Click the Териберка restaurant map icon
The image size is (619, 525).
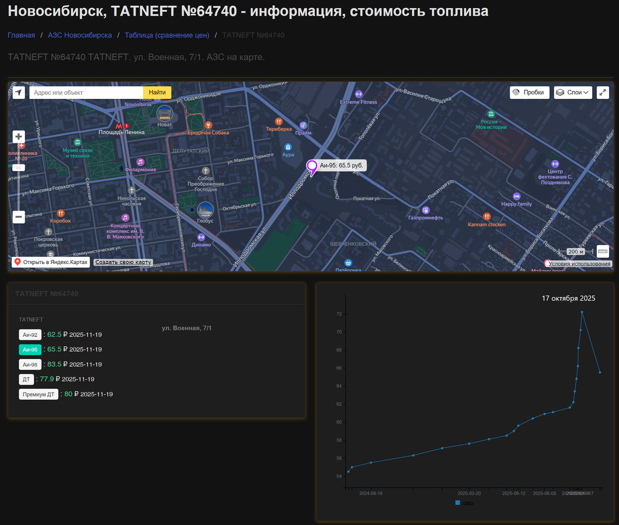279,122
